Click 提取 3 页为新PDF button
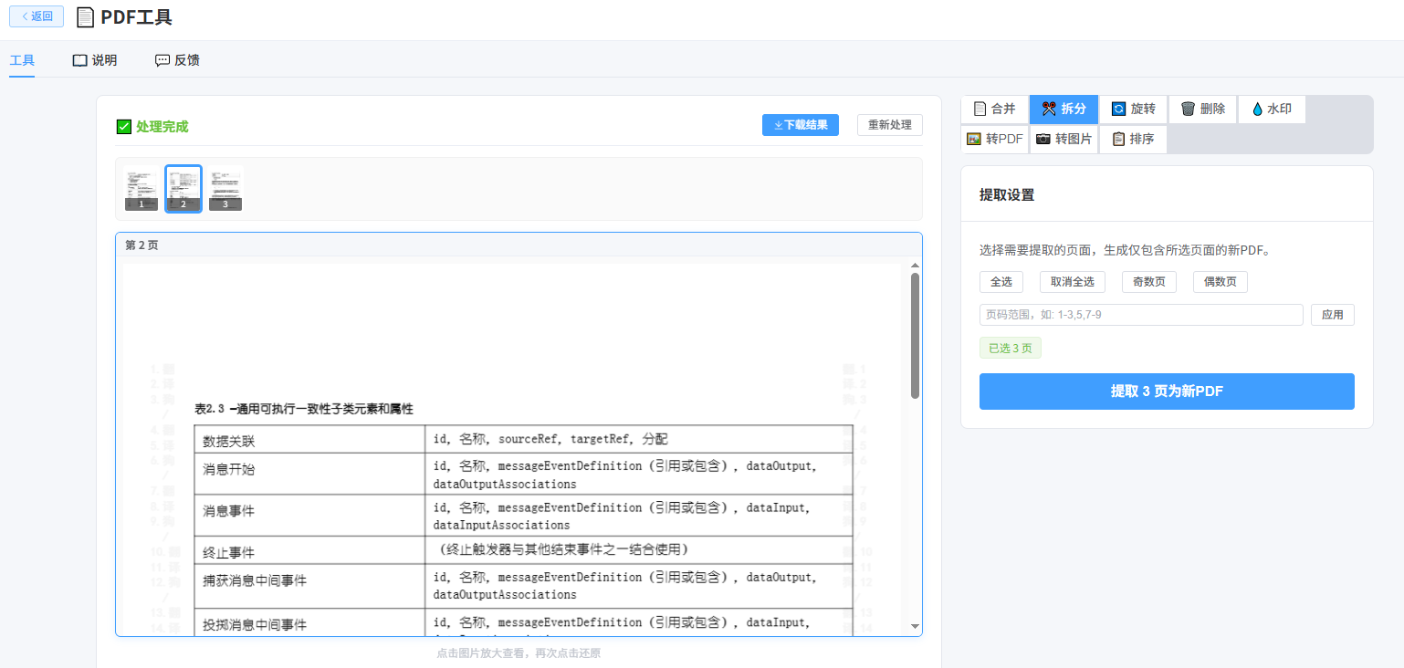Image resolution: width=1404 pixels, height=668 pixels. pyautogui.click(x=1167, y=391)
